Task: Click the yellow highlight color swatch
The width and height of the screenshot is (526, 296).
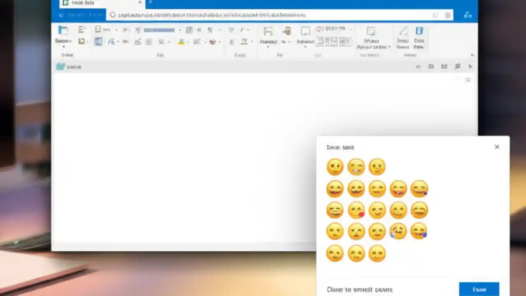Action: point(181,41)
